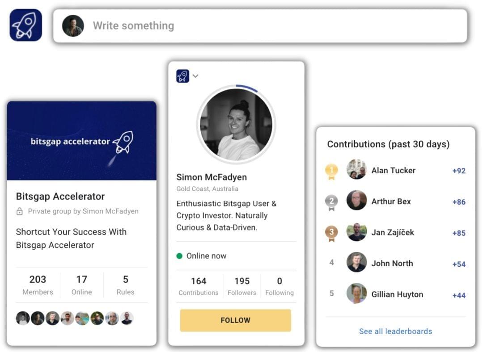The height and width of the screenshot is (352, 483).
Task: Click the green Online now status dot
Action: coord(179,256)
